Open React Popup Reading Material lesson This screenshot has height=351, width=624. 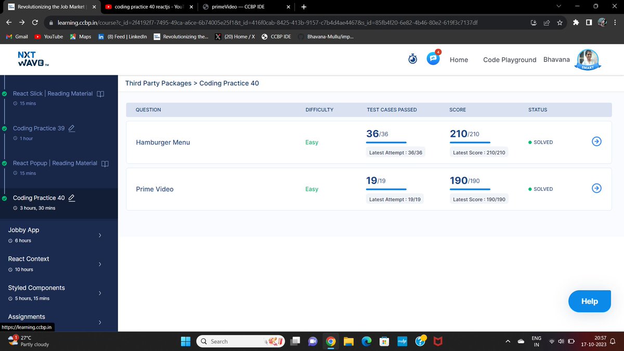pyautogui.click(x=55, y=163)
